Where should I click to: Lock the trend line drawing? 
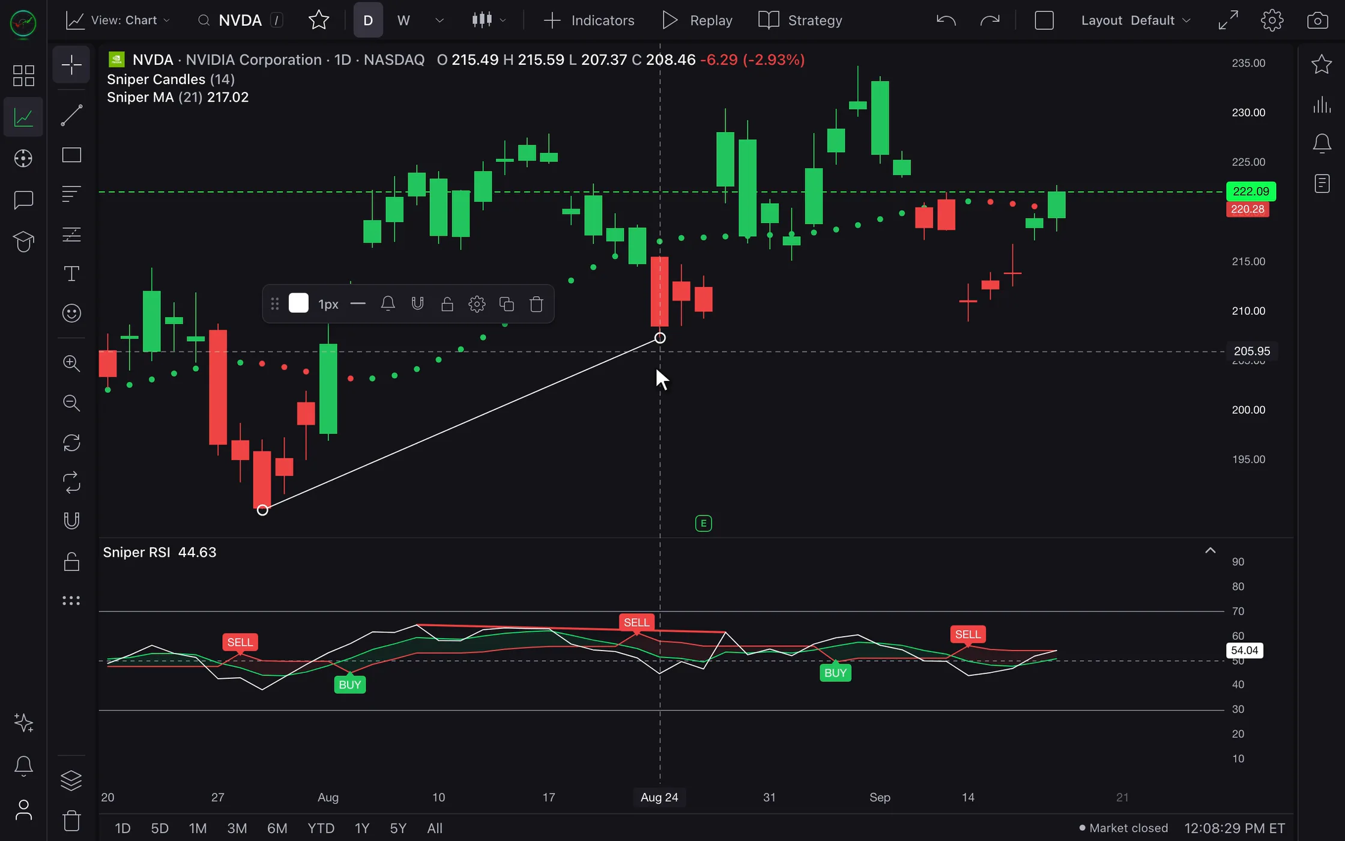[x=447, y=304]
